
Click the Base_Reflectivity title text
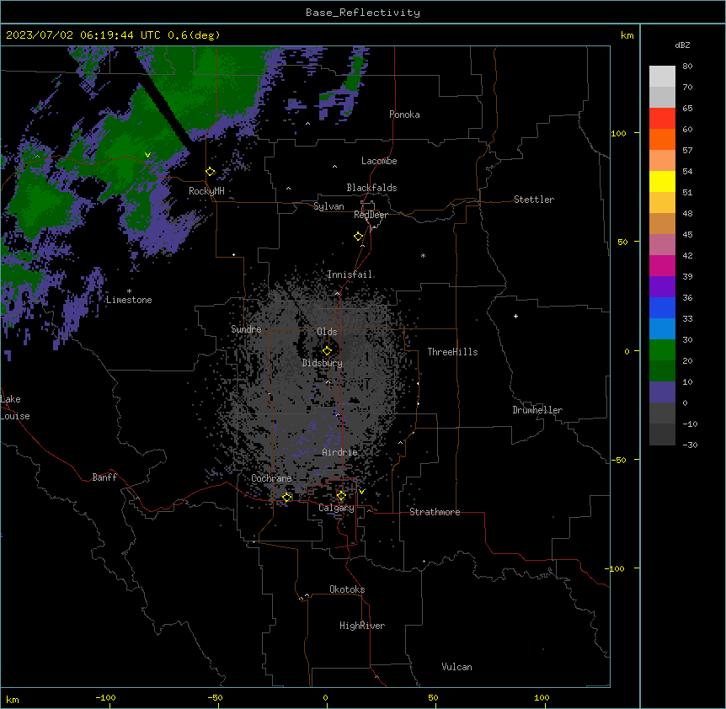coord(363,13)
